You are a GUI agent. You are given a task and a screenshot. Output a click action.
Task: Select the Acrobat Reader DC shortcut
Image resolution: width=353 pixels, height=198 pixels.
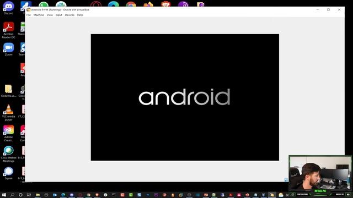coord(9,30)
